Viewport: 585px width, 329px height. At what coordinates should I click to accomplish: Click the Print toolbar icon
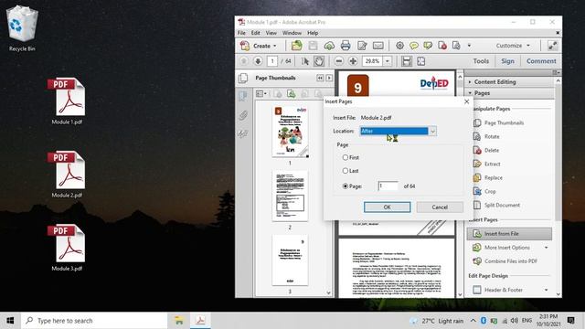click(x=346, y=46)
